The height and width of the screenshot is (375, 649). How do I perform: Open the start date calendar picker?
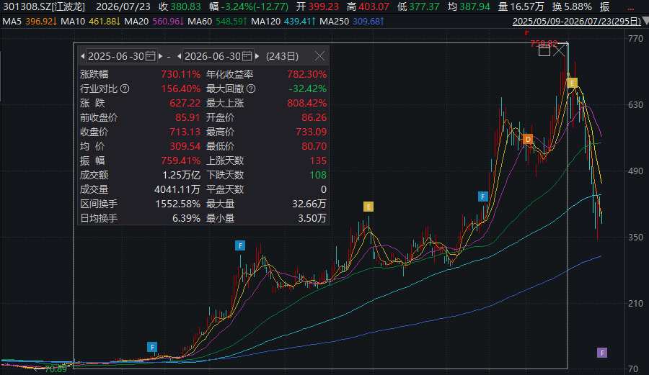coord(150,56)
